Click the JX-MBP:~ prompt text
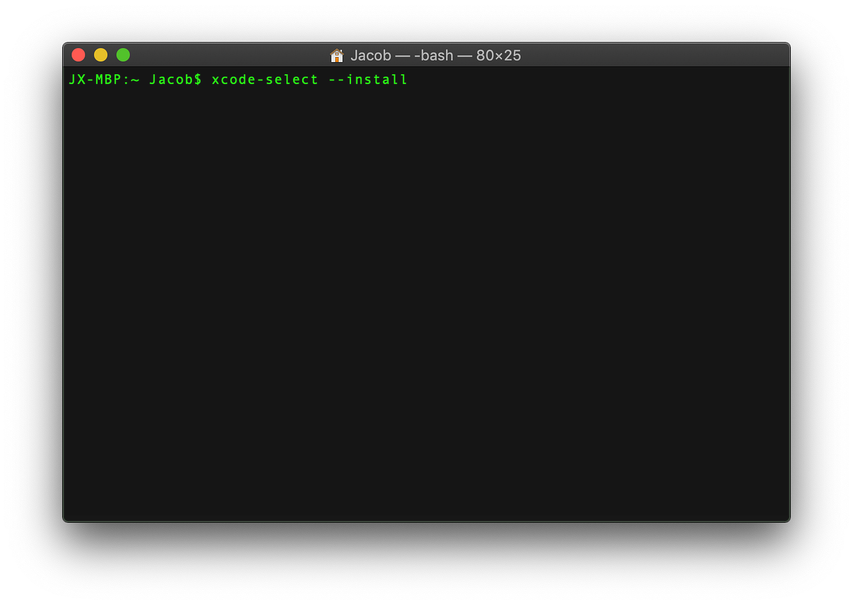 point(104,79)
